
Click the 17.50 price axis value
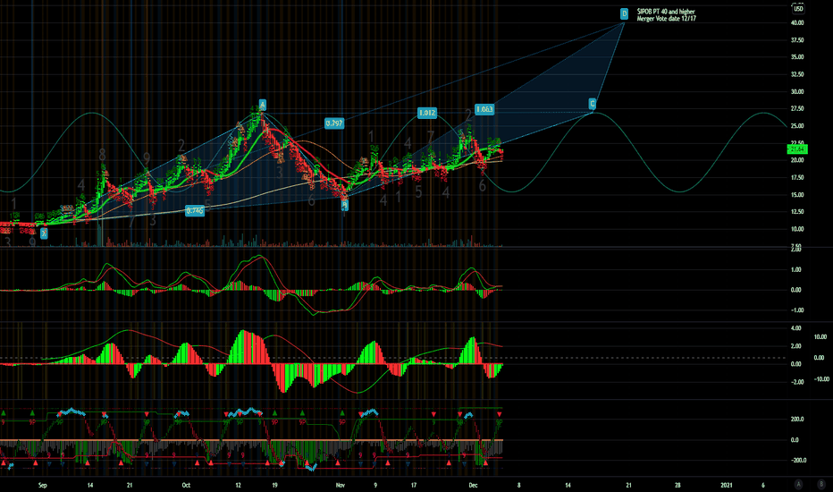tap(797, 178)
